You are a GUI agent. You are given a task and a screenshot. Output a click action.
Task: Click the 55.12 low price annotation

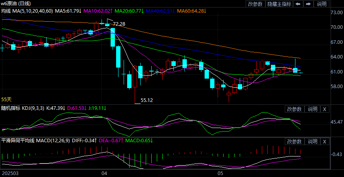point(147,100)
